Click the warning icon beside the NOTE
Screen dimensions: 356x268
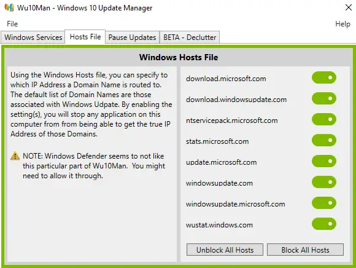pyautogui.click(x=15, y=156)
